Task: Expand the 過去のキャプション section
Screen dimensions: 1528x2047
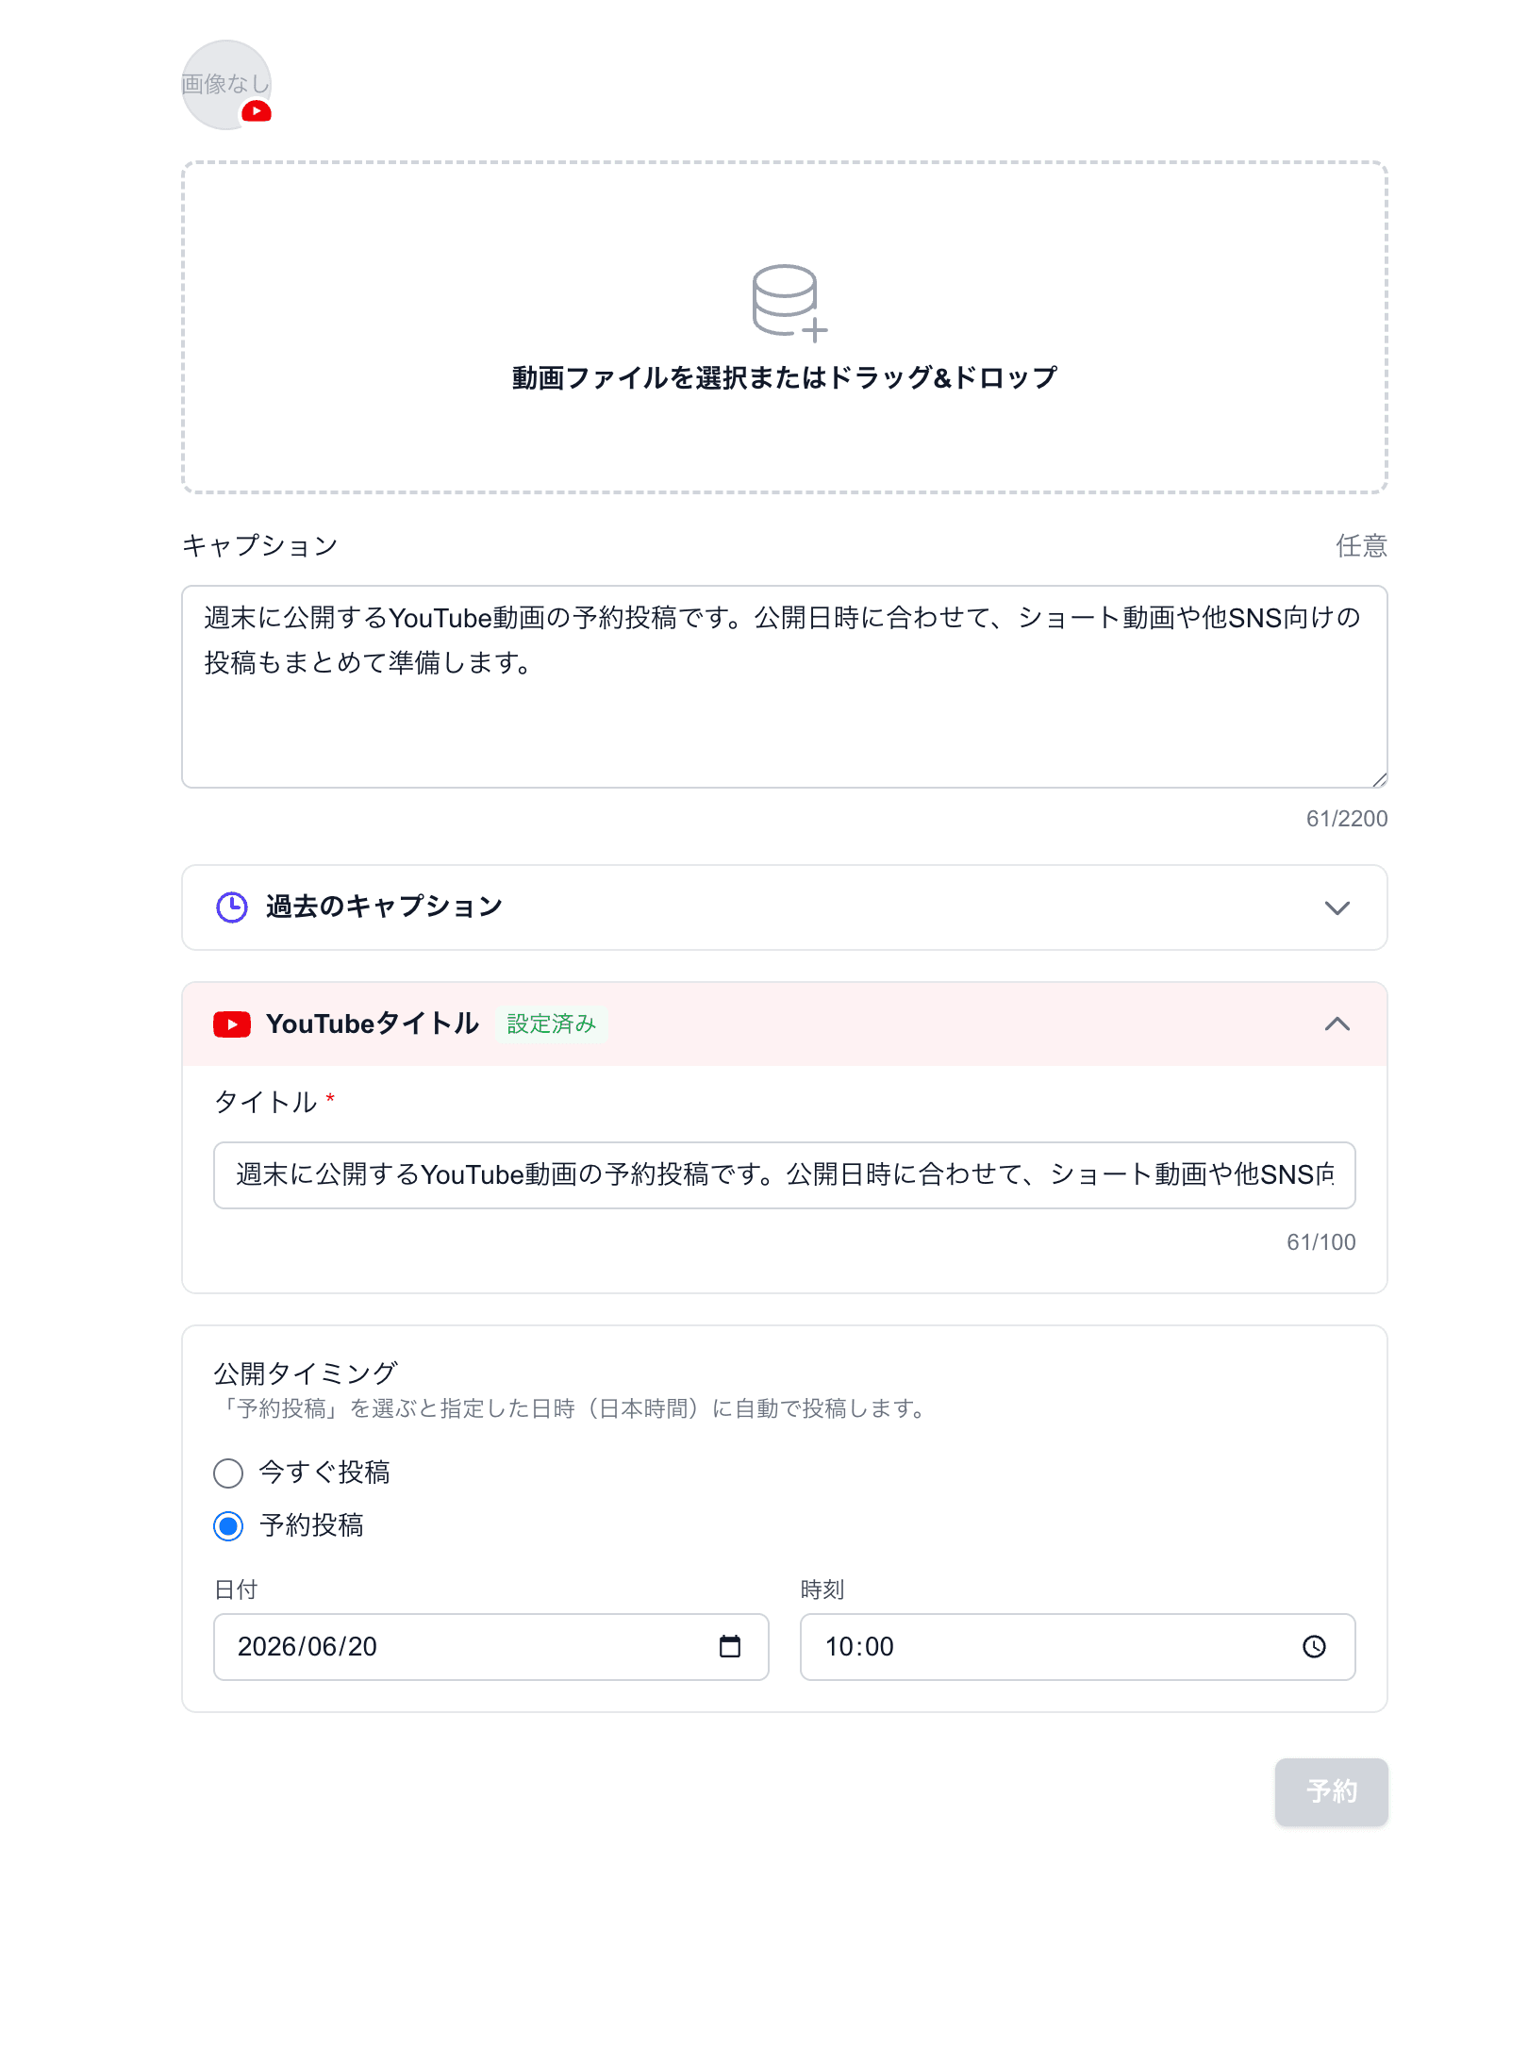Action: pos(784,907)
